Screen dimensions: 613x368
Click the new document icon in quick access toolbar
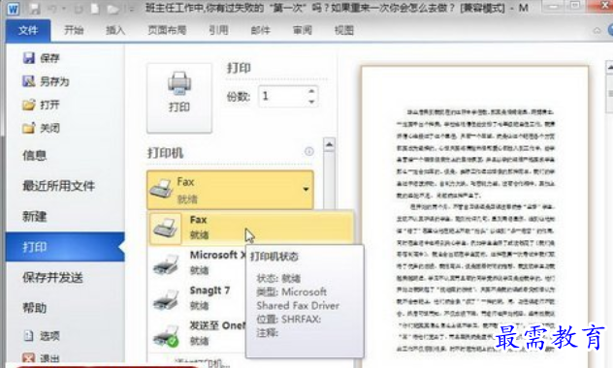point(95,8)
